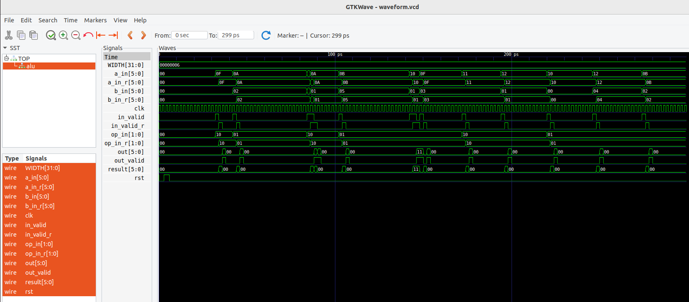Find previous edge orange left arrow
Screen dimensions: 689x302
[130, 35]
